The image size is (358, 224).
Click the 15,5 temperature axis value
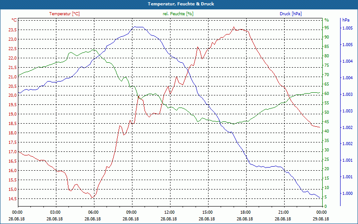pyautogui.click(x=13, y=180)
